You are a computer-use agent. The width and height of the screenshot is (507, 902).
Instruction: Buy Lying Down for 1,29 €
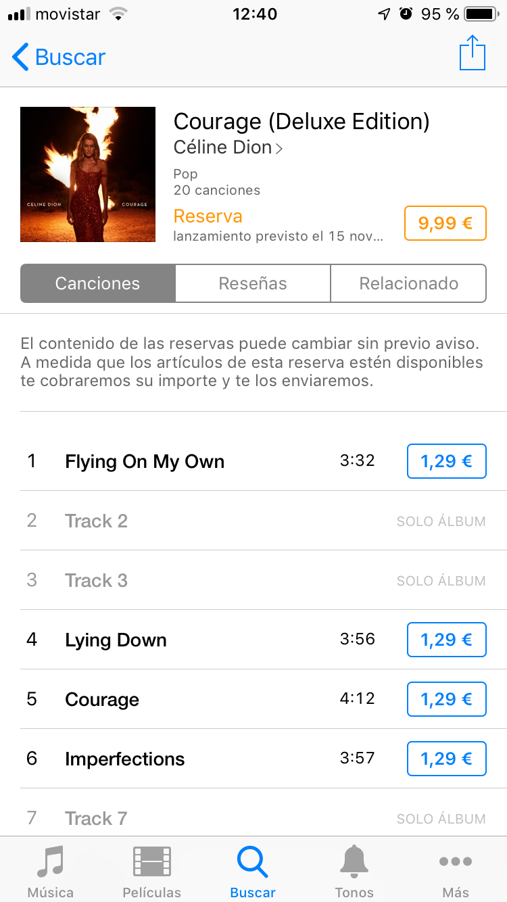point(447,640)
